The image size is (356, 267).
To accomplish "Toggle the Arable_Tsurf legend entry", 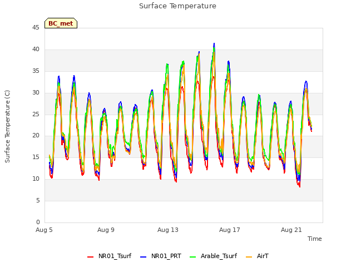I will 213,256.
